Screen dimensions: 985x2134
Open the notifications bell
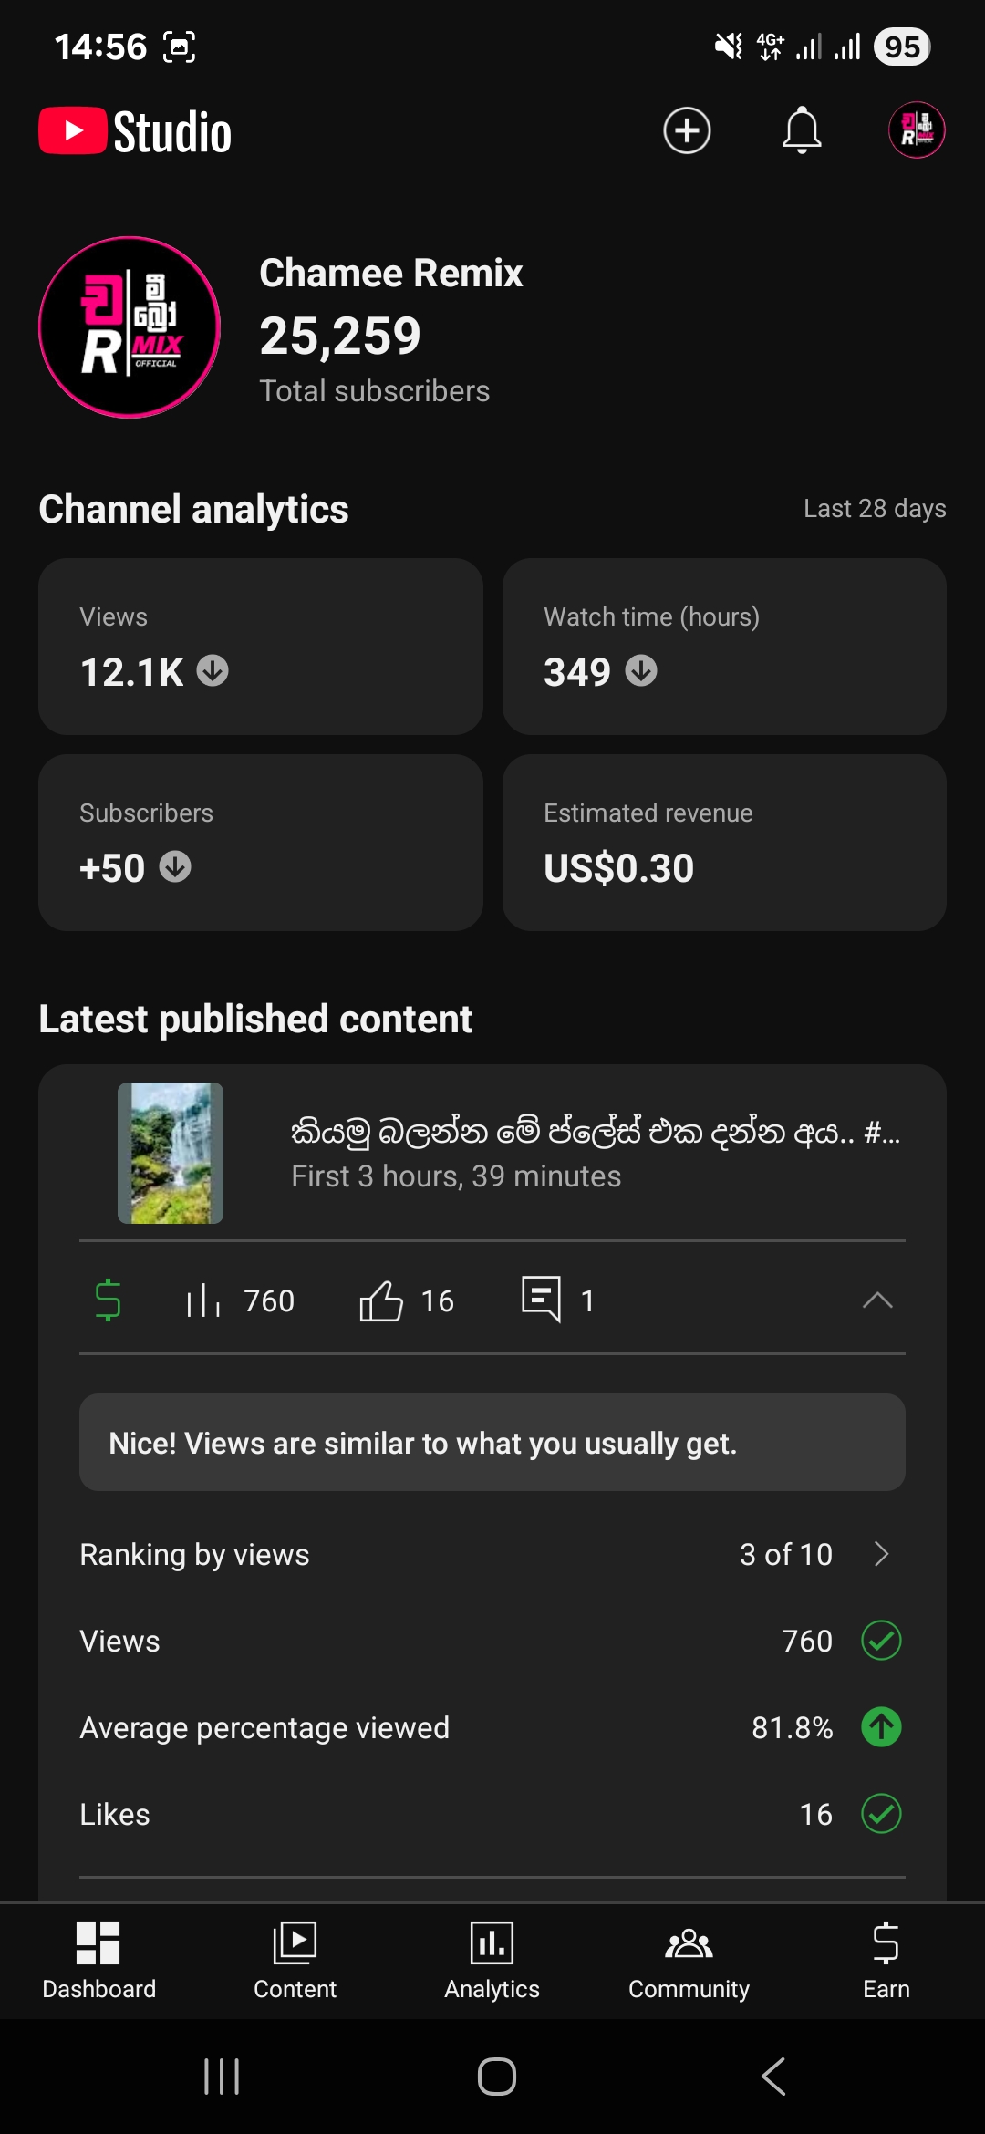(x=802, y=130)
